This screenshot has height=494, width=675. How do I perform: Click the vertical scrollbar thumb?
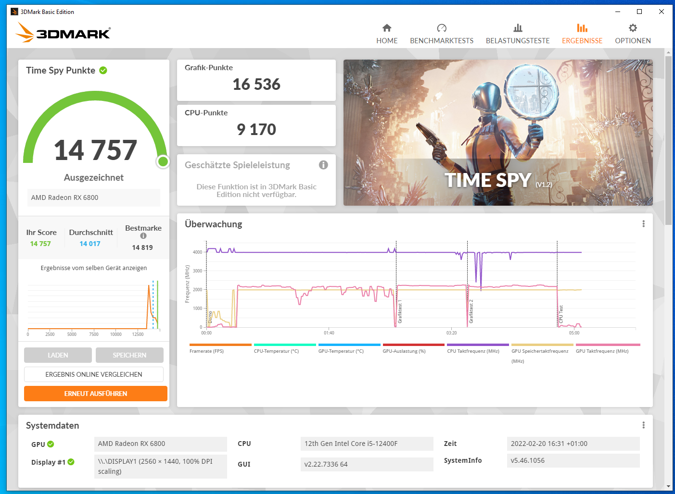[668, 140]
